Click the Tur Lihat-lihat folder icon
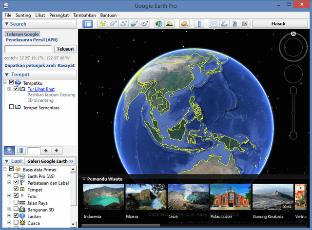312x230 pixels. [22, 89]
